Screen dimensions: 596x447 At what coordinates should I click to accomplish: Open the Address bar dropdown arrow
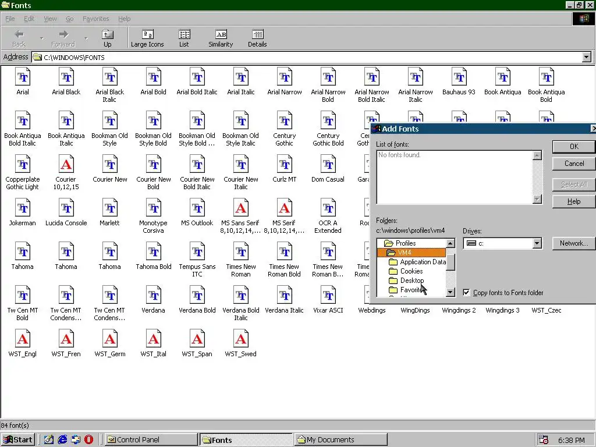pos(587,58)
